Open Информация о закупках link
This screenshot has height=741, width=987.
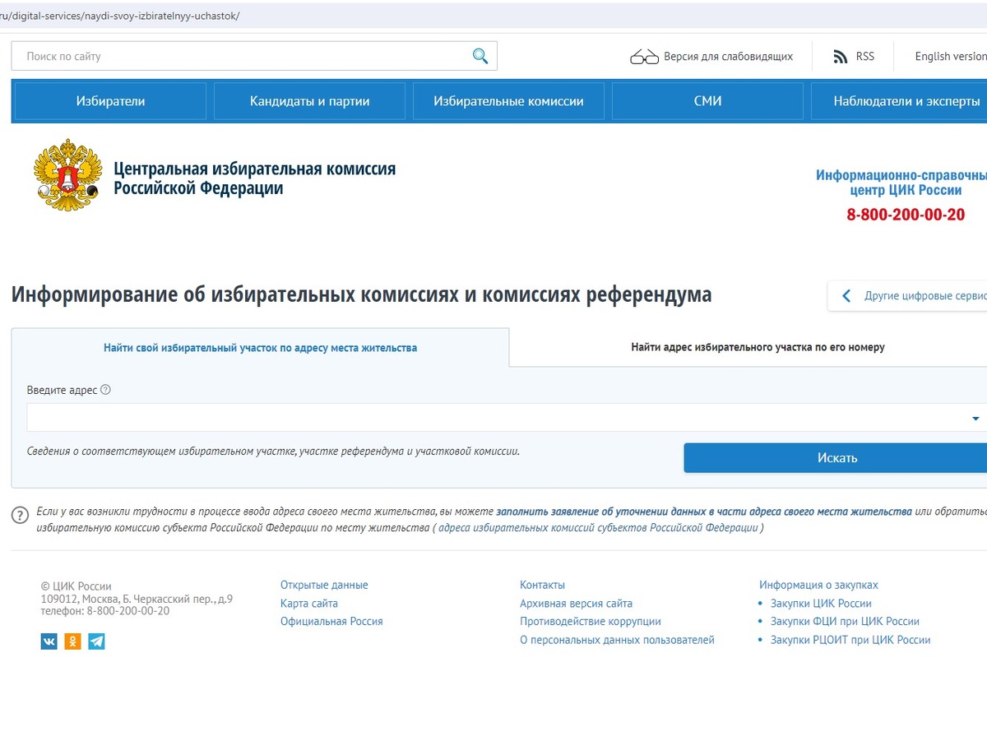(818, 586)
